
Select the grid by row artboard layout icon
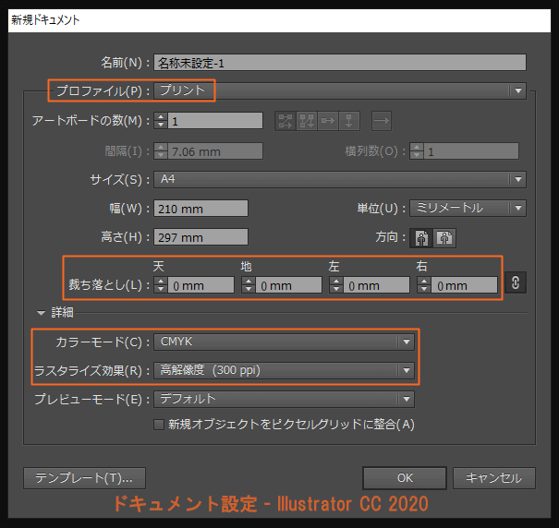(x=285, y=121)
